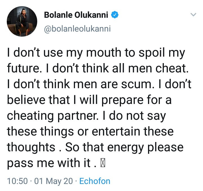Expand the tweet options chevron
The width and height of the screenshot is (203, 191).
(193, 14)
